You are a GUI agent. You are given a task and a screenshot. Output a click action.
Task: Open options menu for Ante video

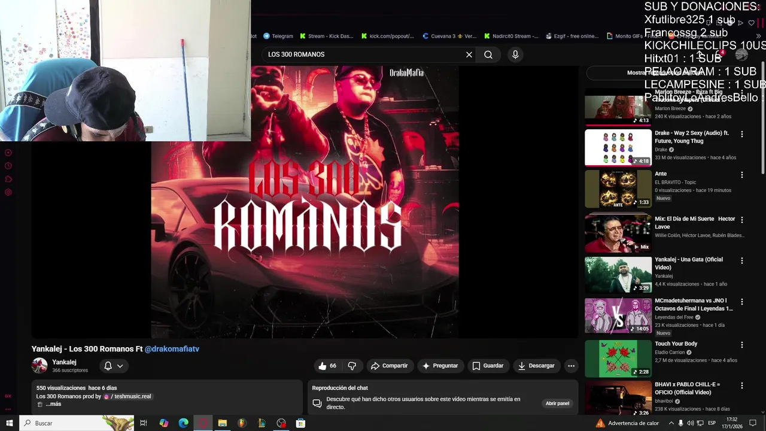point(742,175)
